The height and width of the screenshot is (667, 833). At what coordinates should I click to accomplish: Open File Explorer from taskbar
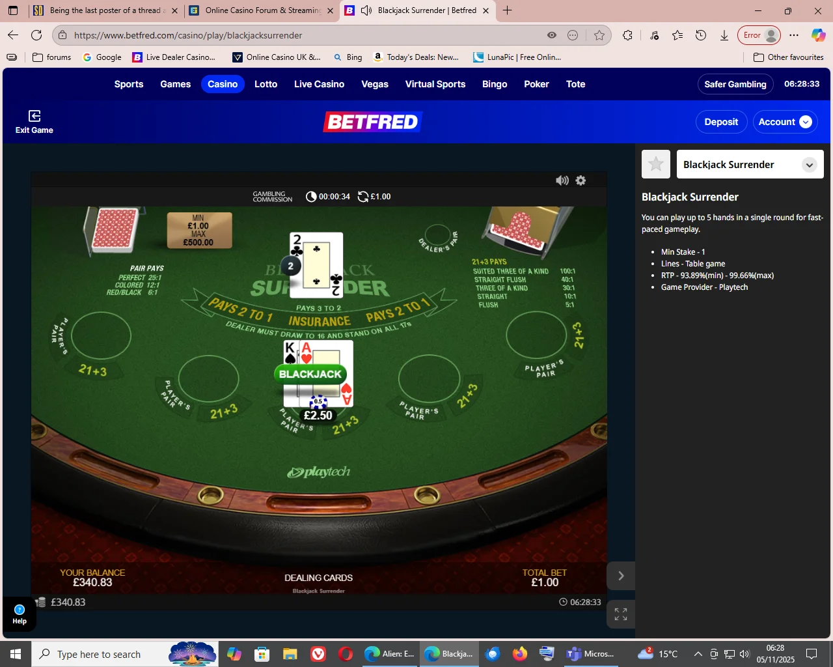coord(290,654)
